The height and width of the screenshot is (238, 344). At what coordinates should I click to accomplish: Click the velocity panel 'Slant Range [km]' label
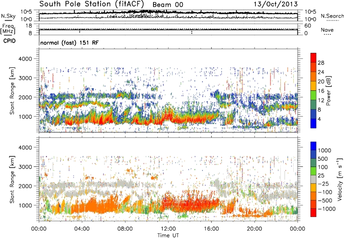pyautogui.click(x=12, y=180)
